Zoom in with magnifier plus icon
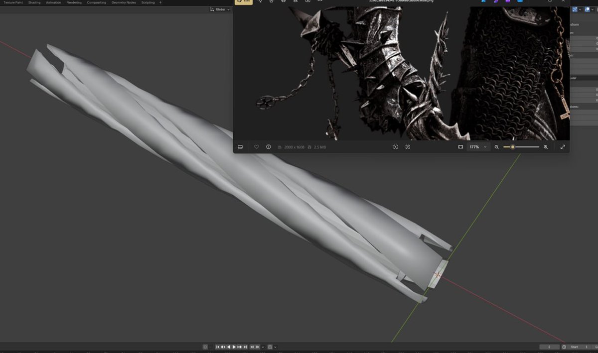The image size is (598, 353). (x=546, y=147)
